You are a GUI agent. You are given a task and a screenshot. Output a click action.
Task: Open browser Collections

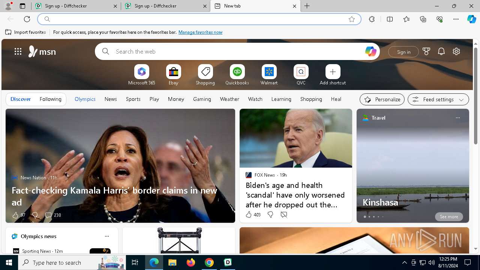point(423,19)
